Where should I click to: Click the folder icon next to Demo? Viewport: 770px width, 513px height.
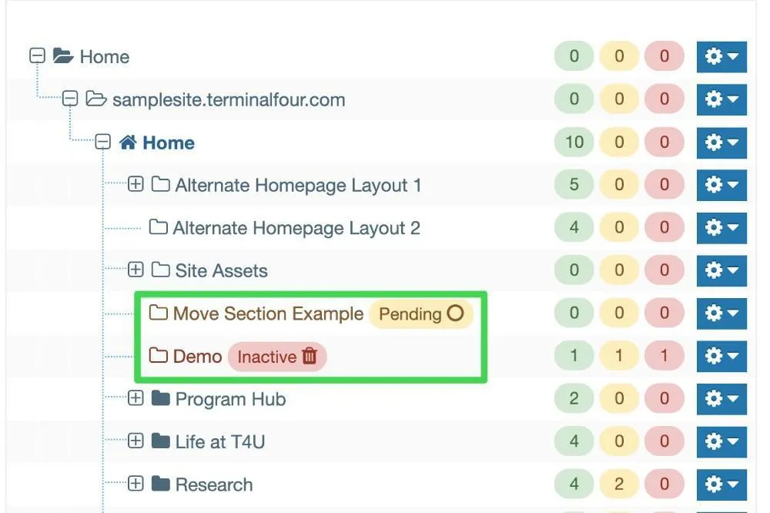(x=158, y=355)
